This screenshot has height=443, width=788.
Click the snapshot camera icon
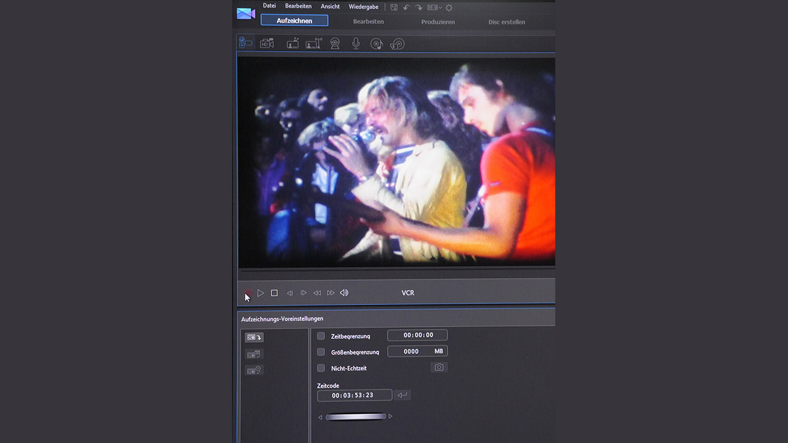tap(439, 367)
